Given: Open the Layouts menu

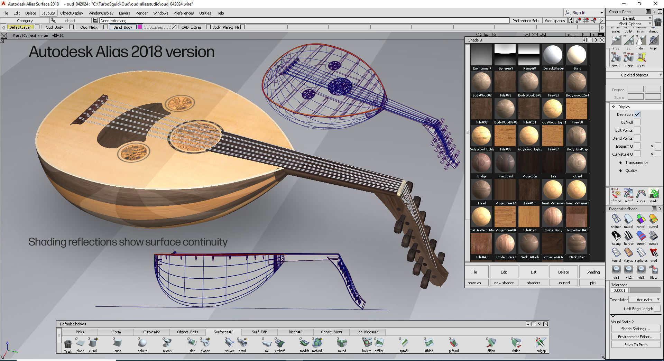Looking at the screenshot, I should coord(48,13).
